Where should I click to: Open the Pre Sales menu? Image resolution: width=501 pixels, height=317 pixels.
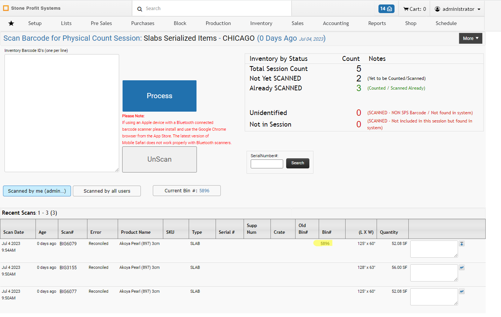click(x=101, y=23)
